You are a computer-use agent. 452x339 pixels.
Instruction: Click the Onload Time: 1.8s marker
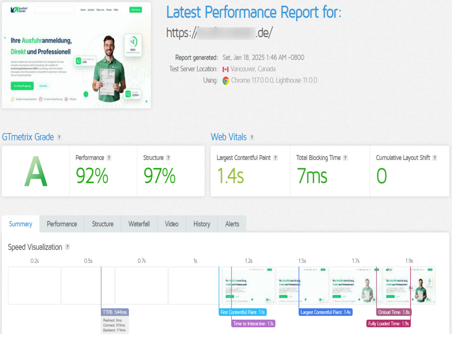394,312
